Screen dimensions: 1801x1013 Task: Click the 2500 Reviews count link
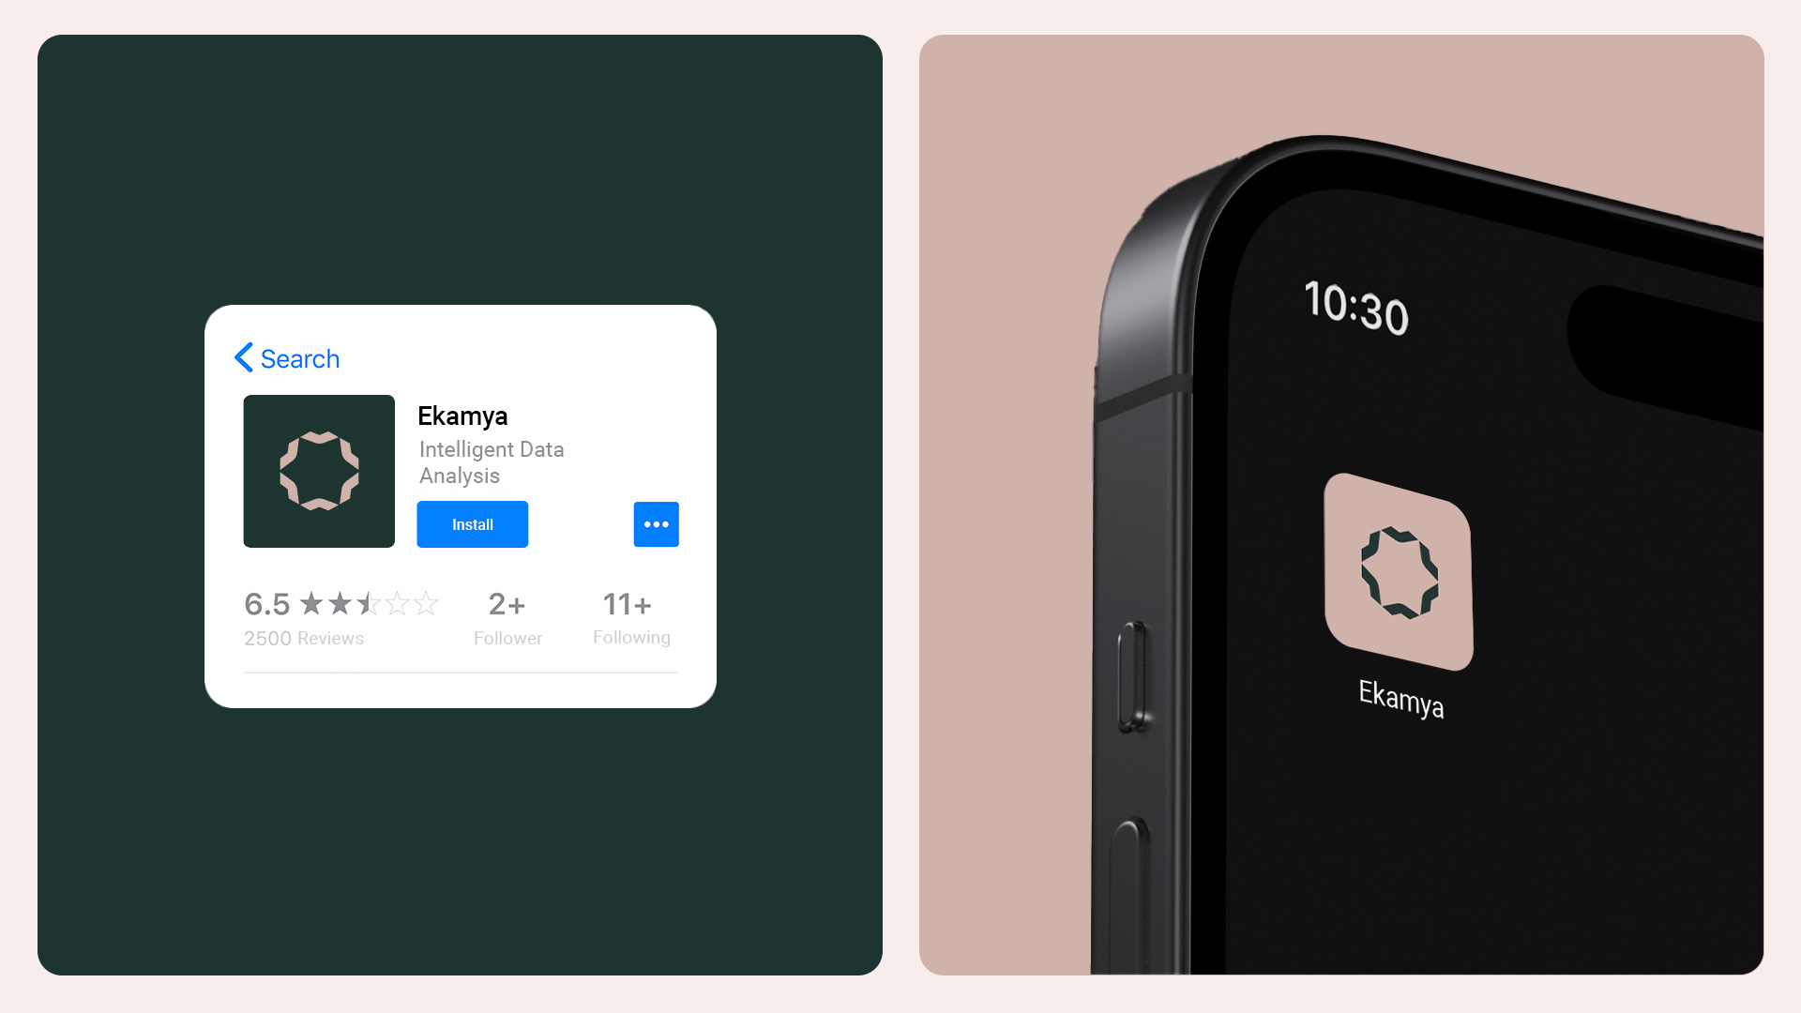[303, 637]
